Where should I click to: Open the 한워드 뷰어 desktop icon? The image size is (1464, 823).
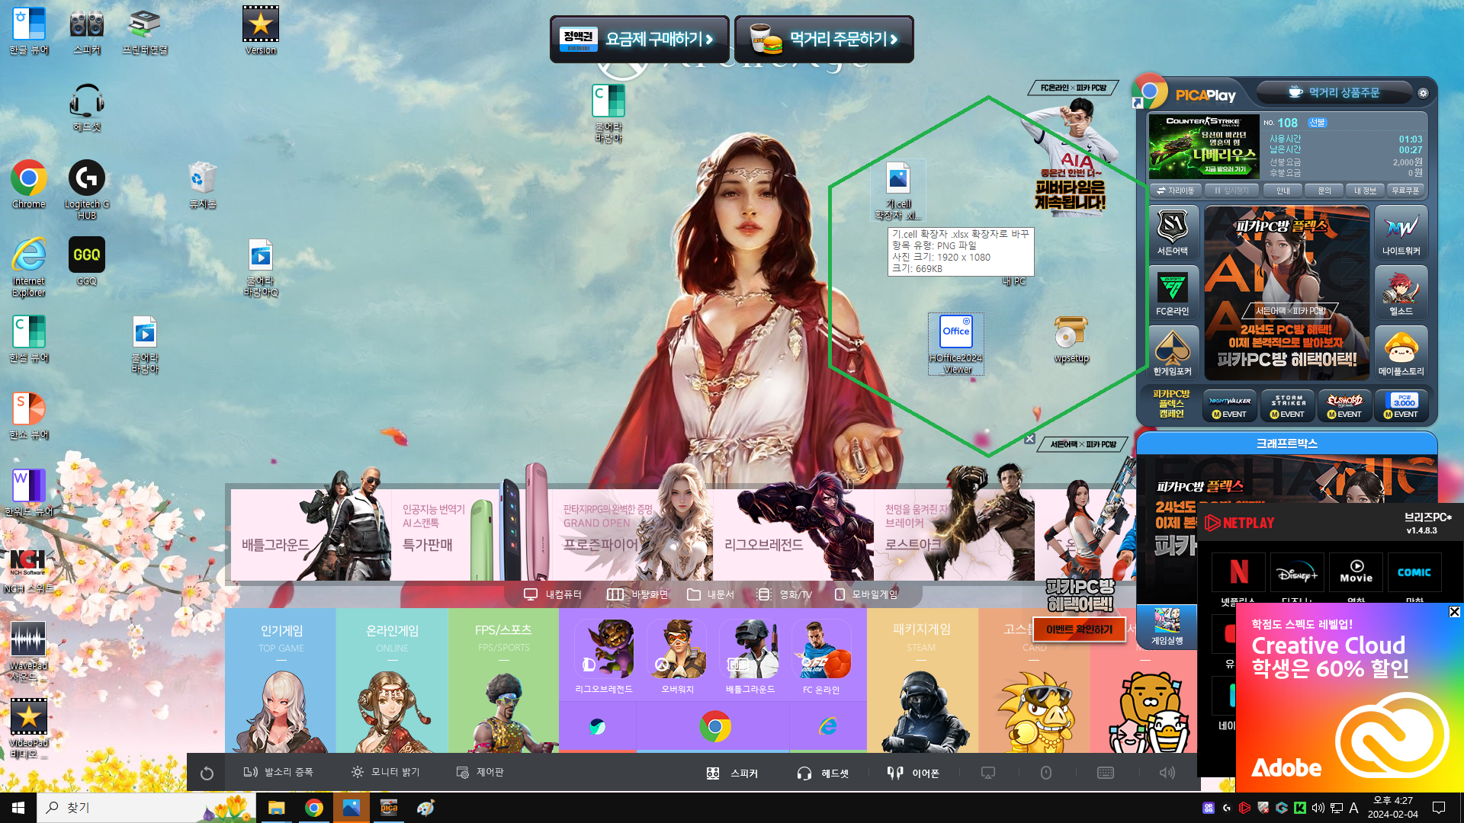click(x=29, y=492)
